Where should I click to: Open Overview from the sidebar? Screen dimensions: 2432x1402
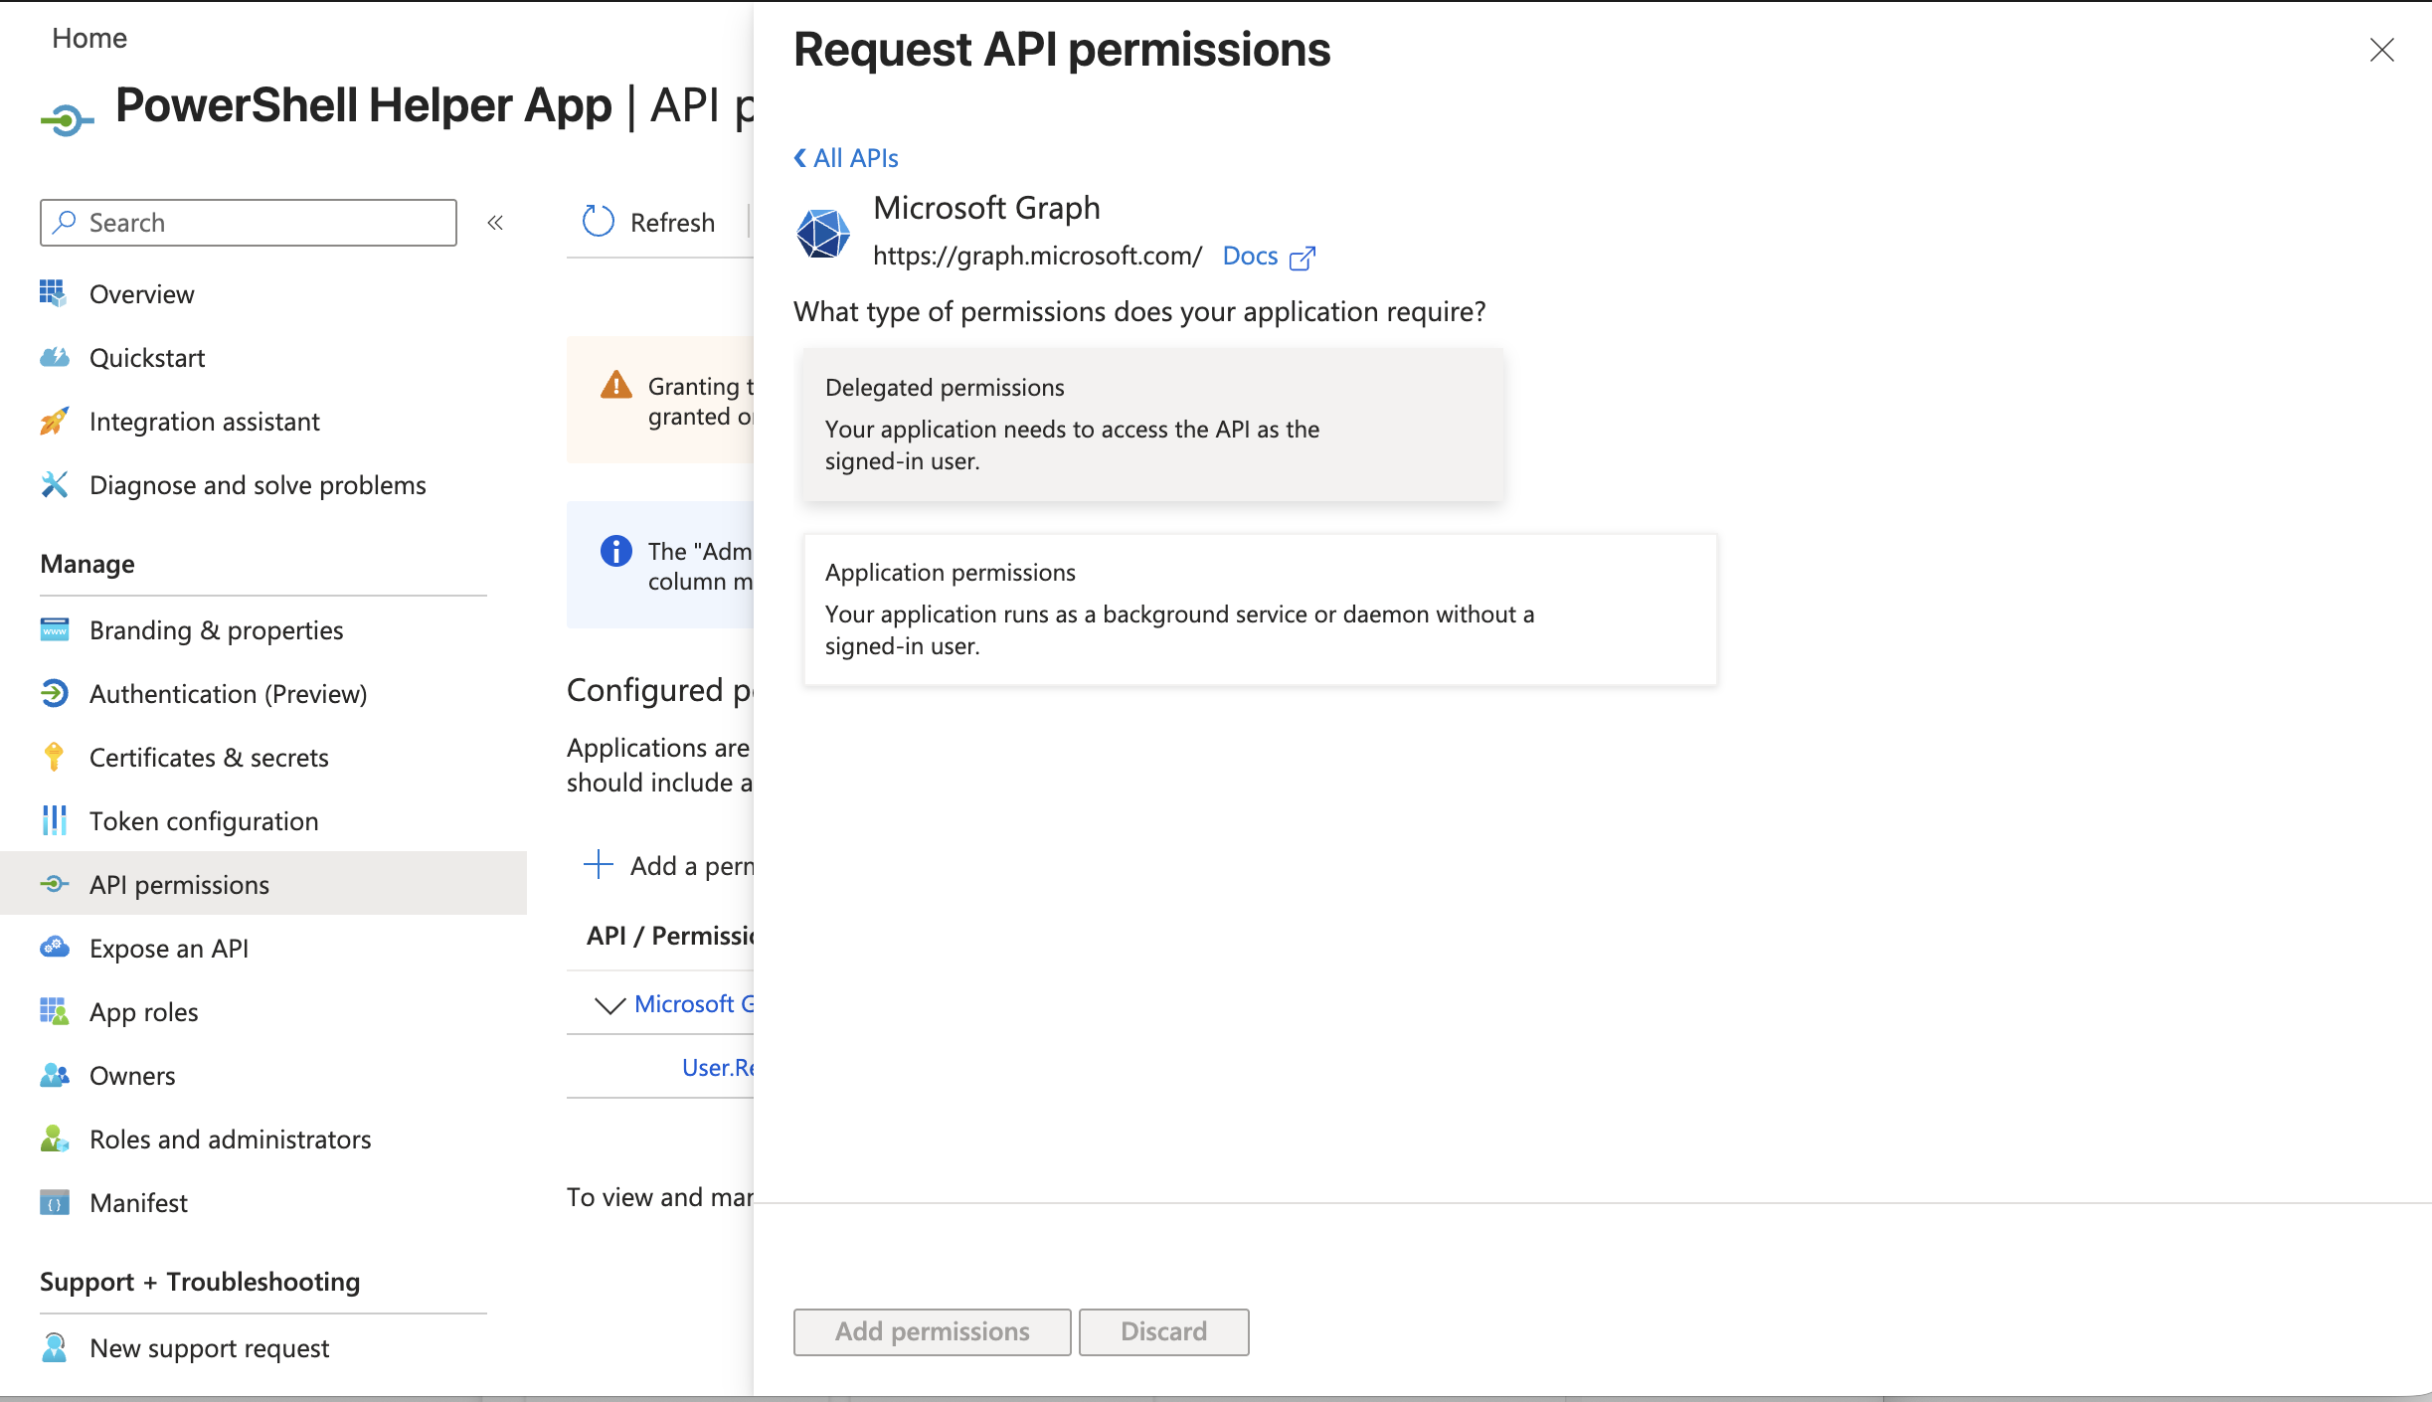tap(141, 293)
